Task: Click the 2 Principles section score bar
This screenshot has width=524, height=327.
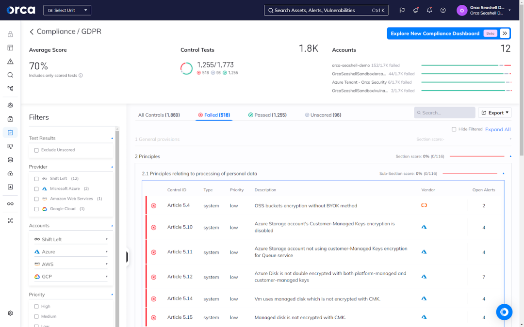Action: click(477, 156)
